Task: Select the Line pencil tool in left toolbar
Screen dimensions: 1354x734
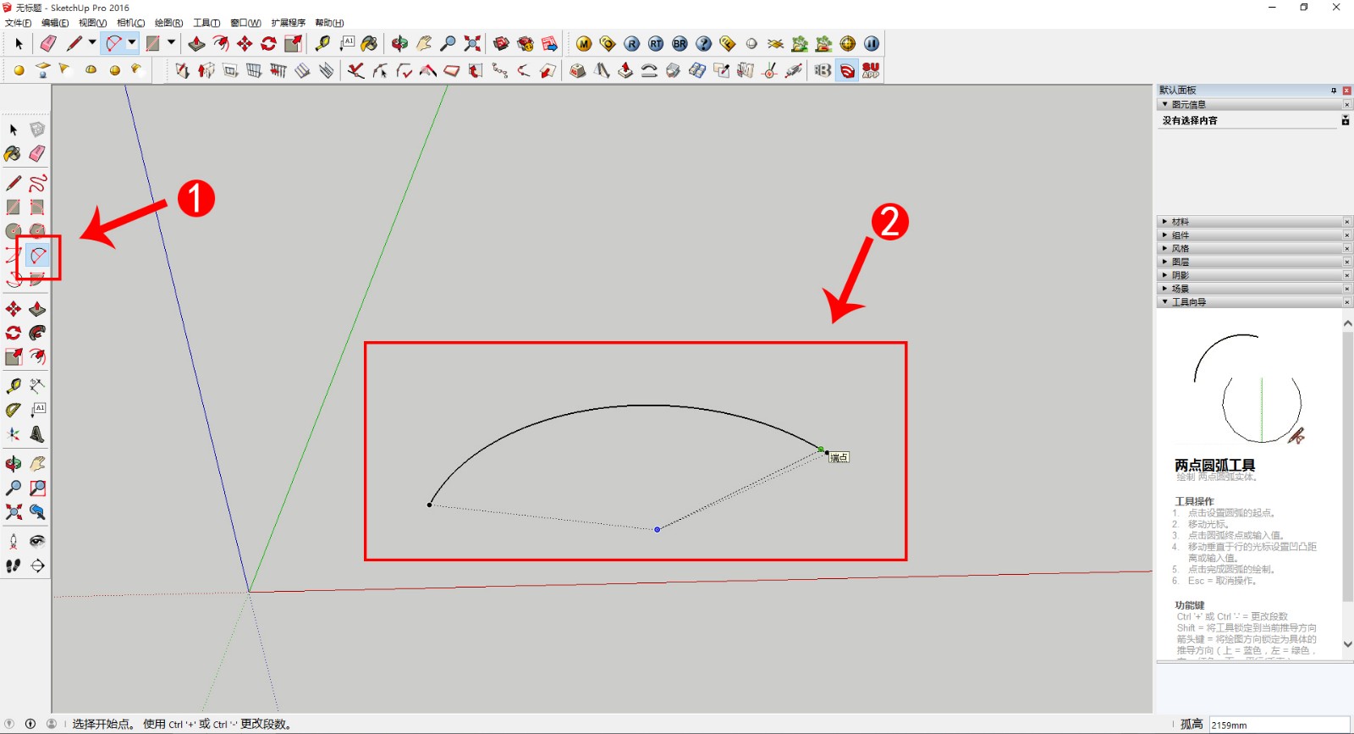Action: [x=14, y=183]
